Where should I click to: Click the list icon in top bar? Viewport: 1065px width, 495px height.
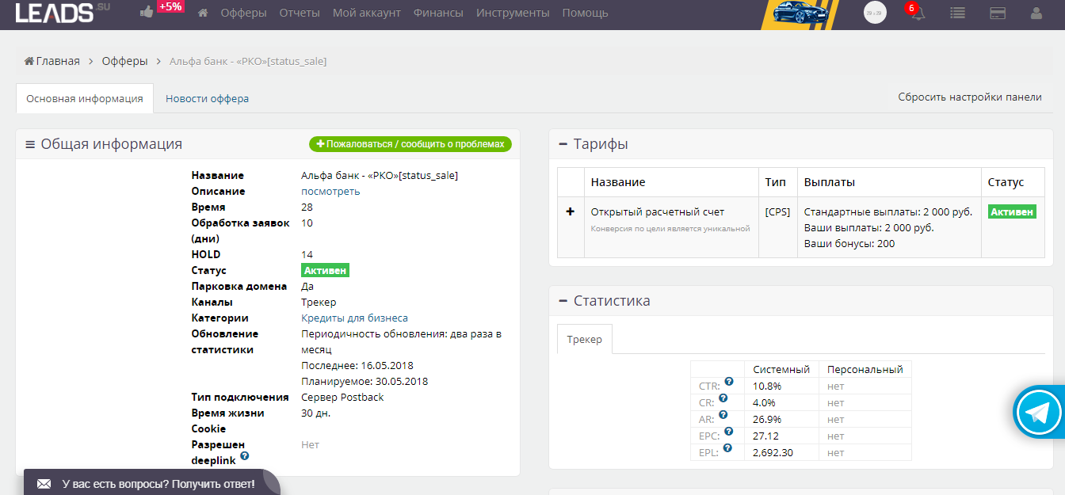pos(958,13)
